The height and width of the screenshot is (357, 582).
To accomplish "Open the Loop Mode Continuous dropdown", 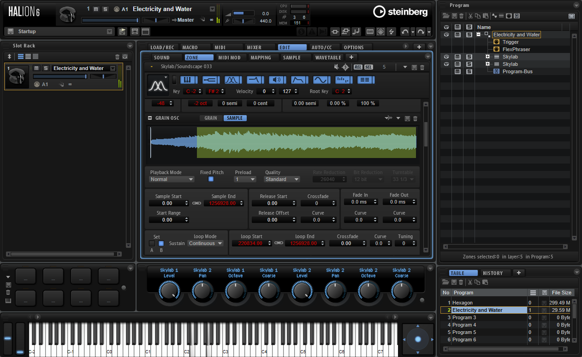I will [x=205, y=243].
